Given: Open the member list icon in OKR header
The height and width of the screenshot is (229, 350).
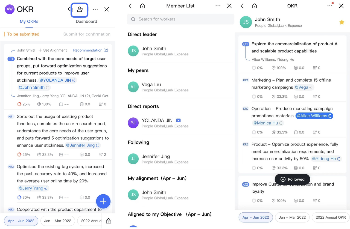Looking at the screenshot, I should 80,10.
